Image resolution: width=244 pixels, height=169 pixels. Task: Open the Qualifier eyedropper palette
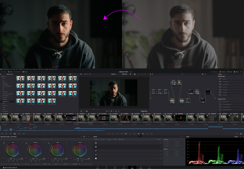122,134
